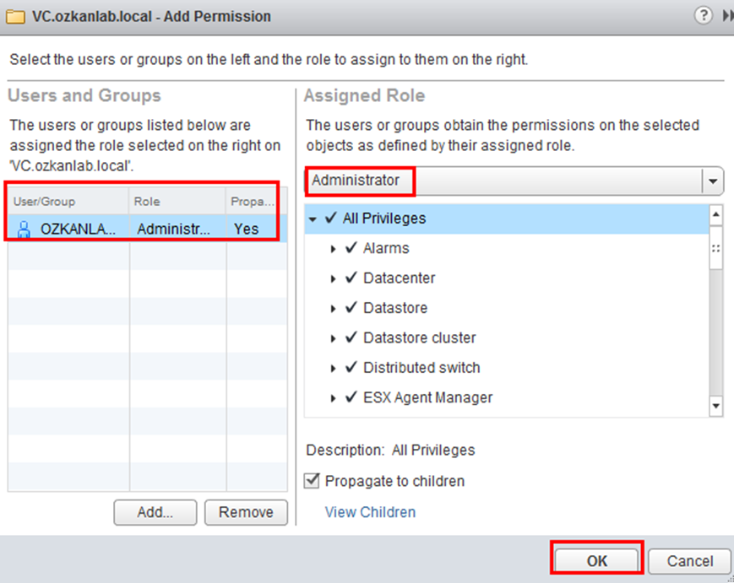Screen dimensions: 734x583
Task: Expand the Datastore privilege node
Action: [333, 309]
